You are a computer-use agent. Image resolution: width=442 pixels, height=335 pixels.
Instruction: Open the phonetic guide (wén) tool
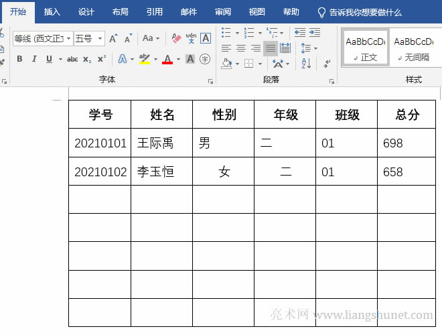pyautogui.click(x=191, y=38)
